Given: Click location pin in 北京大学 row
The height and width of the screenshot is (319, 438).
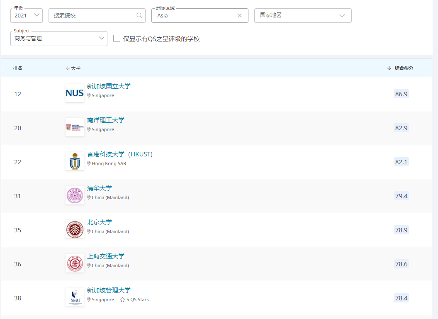Looking at the screenshot, I should click(89, 231).
